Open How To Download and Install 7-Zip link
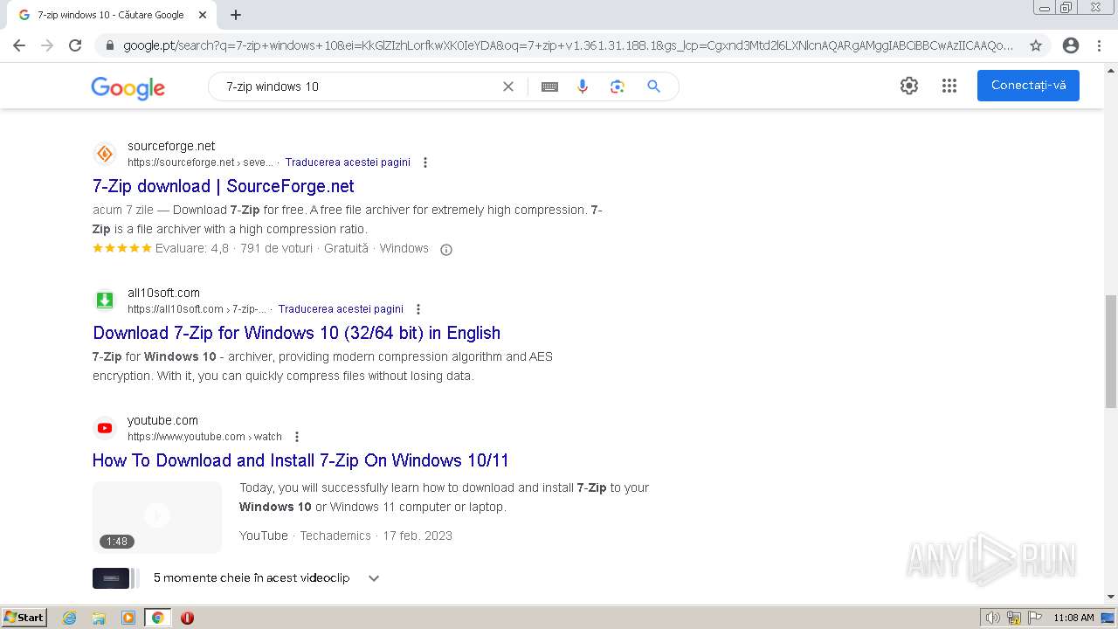 point(300,460)
